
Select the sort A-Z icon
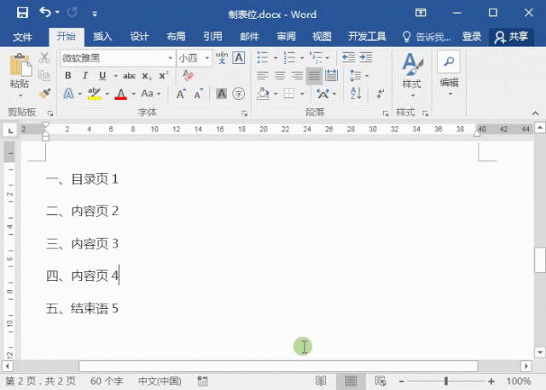coord(356,93)
